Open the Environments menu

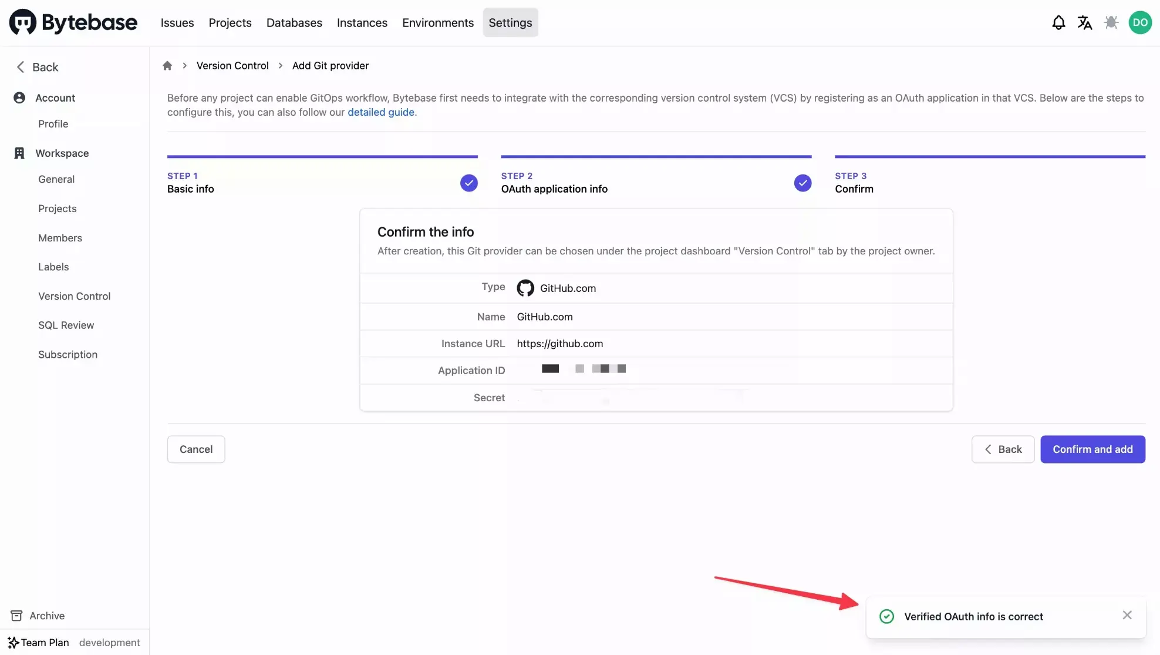tap(438, 22)
